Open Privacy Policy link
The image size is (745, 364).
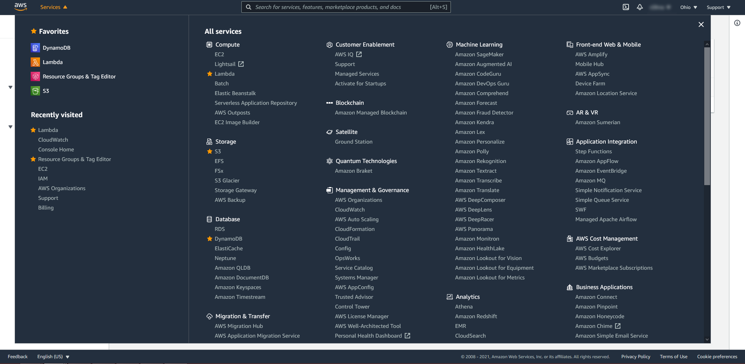pyautogui.click(x=636, y=357)
